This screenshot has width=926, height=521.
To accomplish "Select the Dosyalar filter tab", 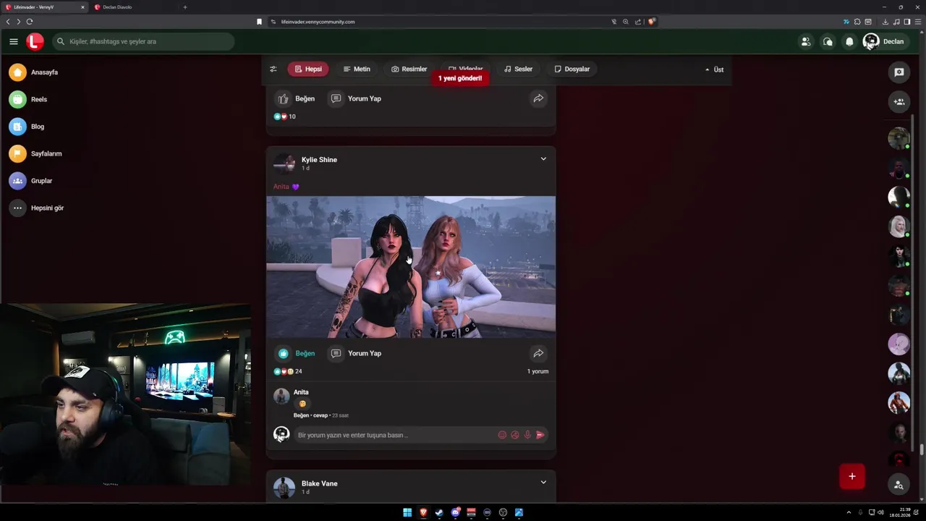I will point(572,69).
